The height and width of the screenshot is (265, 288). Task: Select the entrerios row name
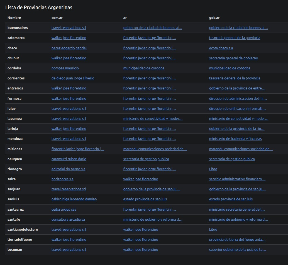[15, 88]
